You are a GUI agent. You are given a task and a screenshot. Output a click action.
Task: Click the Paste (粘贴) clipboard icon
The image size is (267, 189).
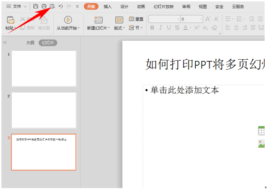(x=10, y=20)
